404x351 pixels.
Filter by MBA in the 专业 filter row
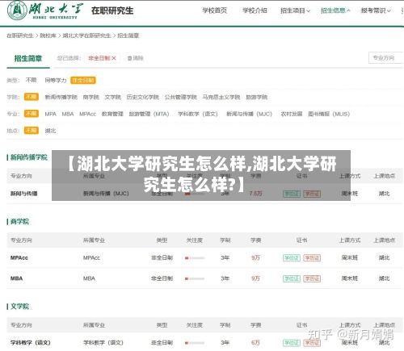click(68, 114)
